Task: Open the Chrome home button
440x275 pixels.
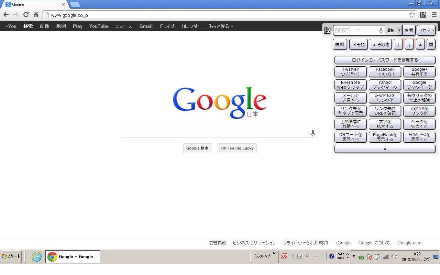Action: 36,15
